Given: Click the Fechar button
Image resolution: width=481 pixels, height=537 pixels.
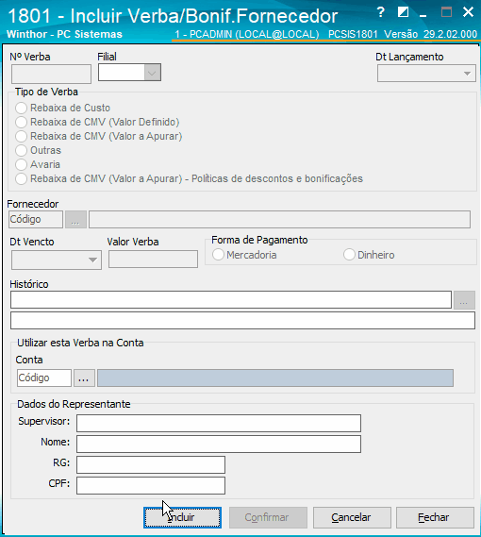Looking at the screenshot, I should [x=435, y=517].
